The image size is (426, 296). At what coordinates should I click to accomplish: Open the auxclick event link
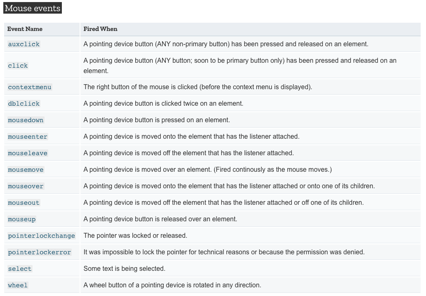[24, 44]
